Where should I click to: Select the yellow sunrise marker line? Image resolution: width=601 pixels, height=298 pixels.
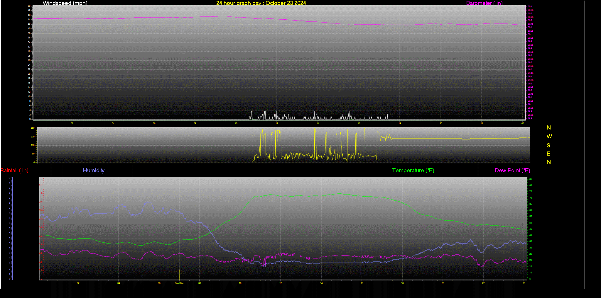click(x=179, y=274)
